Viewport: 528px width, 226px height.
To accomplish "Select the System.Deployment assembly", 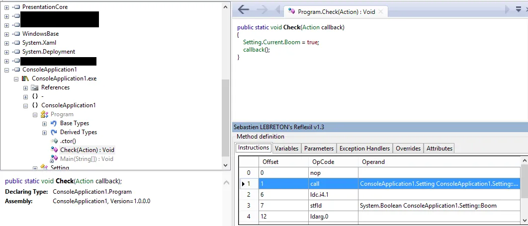I will (x=48, y=52).
